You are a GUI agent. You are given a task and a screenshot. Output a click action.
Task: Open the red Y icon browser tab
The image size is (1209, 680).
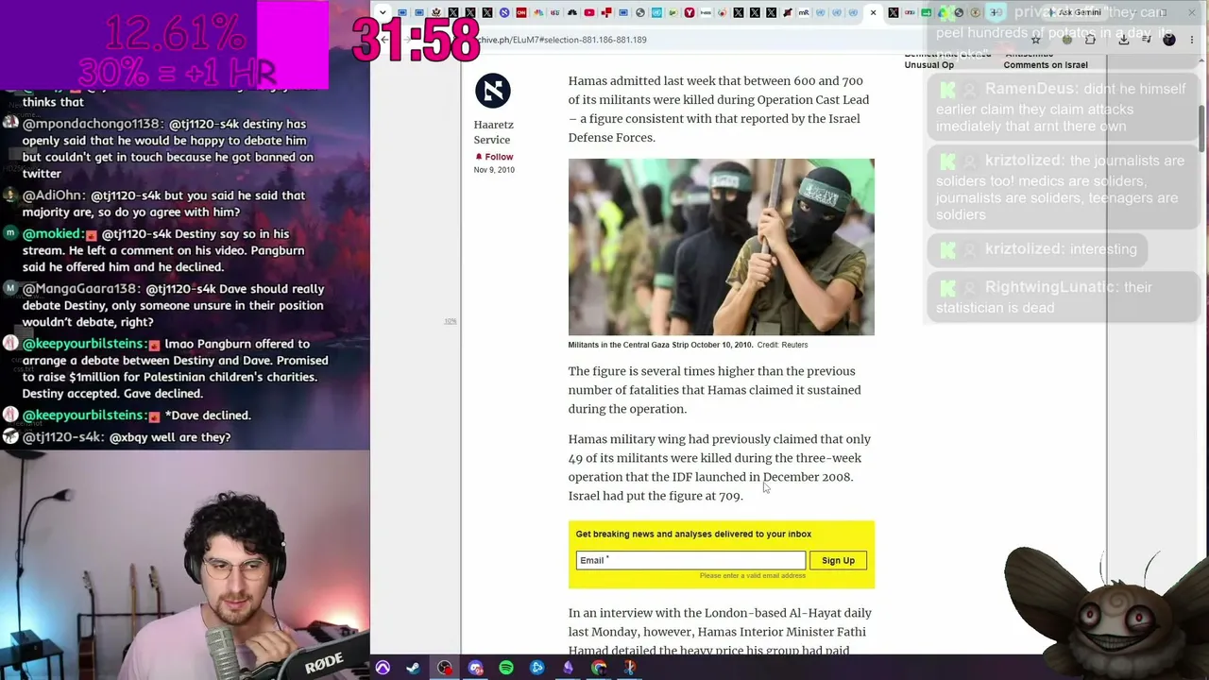click(x=690, y=12)
